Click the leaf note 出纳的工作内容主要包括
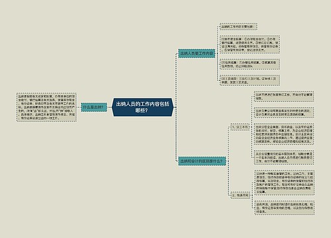This screenshot has width=331, height=238. [238, 26]
